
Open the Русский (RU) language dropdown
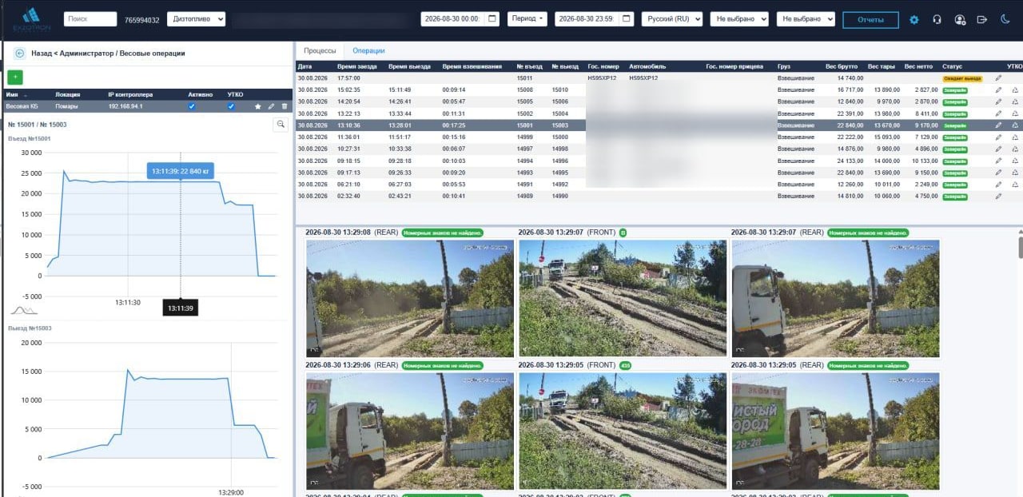pyautogui.click(x=672, y=18)
